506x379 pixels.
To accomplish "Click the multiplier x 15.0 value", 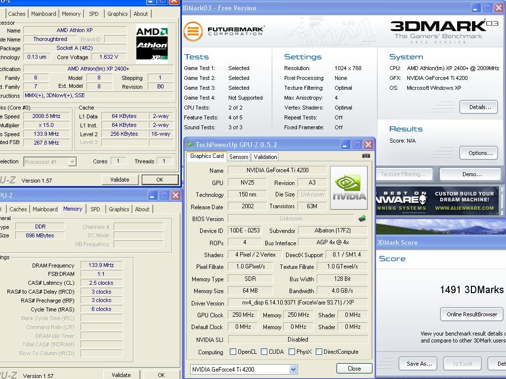I will point(46,125).
